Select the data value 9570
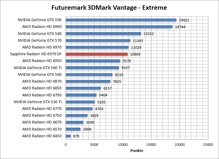 127,61
